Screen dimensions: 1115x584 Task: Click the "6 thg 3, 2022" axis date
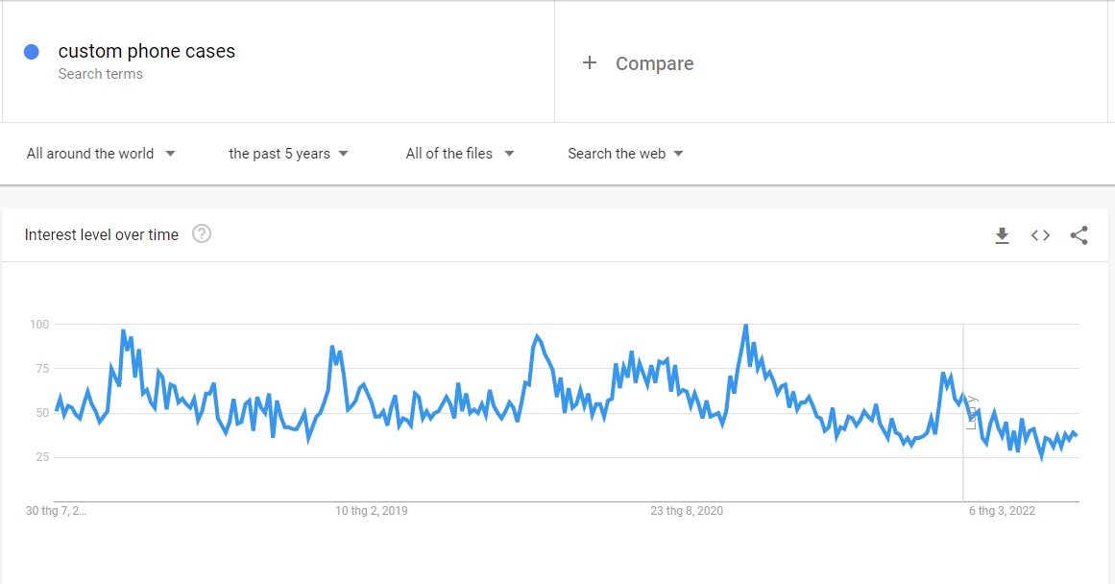coord(1002,511)
